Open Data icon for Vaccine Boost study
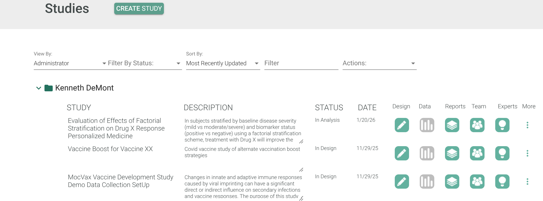 point(427,153)
